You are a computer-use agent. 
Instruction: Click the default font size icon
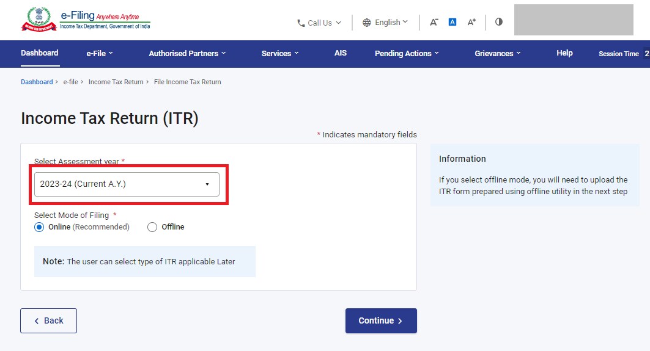pyautogui.click(x=452, y=22)
